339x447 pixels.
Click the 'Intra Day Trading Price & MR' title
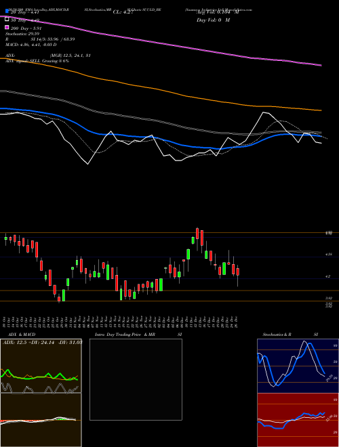coord(125,335)
